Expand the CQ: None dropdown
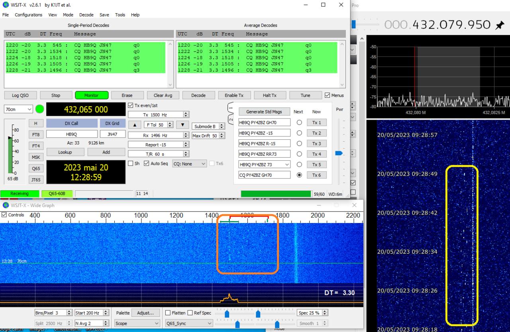 coord(189,164)
